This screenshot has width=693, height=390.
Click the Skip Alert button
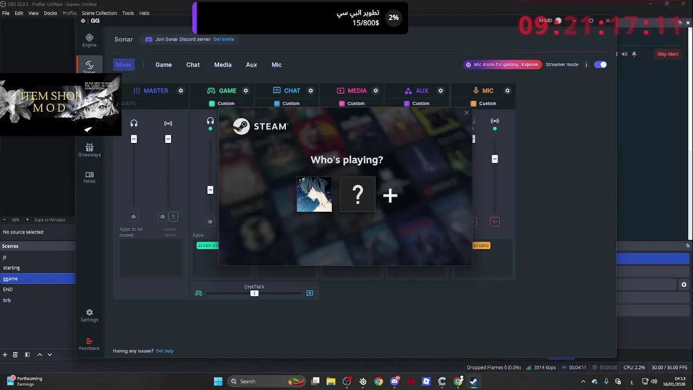[x=668, y=54]
